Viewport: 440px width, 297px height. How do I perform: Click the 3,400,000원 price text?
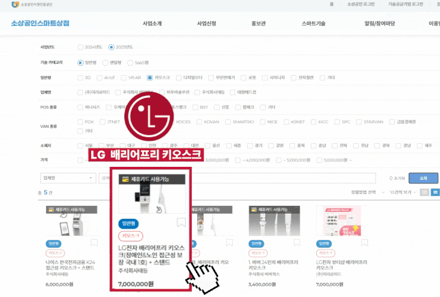coord(262,285)
